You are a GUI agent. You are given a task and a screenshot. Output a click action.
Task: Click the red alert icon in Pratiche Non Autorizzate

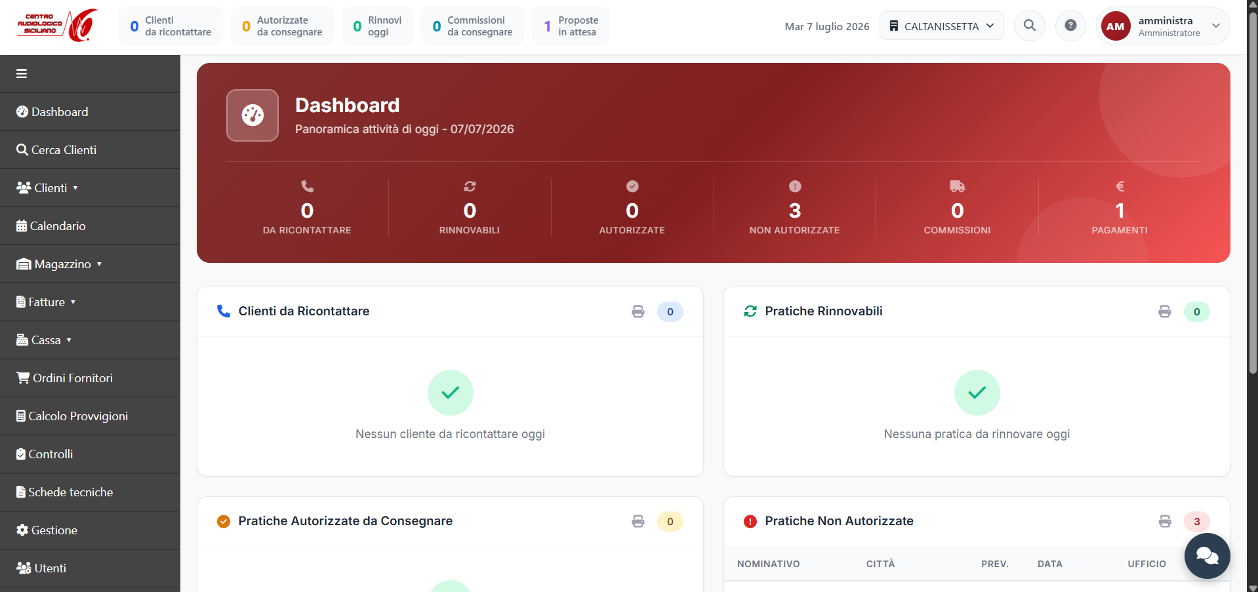click(x=750, y=521)
